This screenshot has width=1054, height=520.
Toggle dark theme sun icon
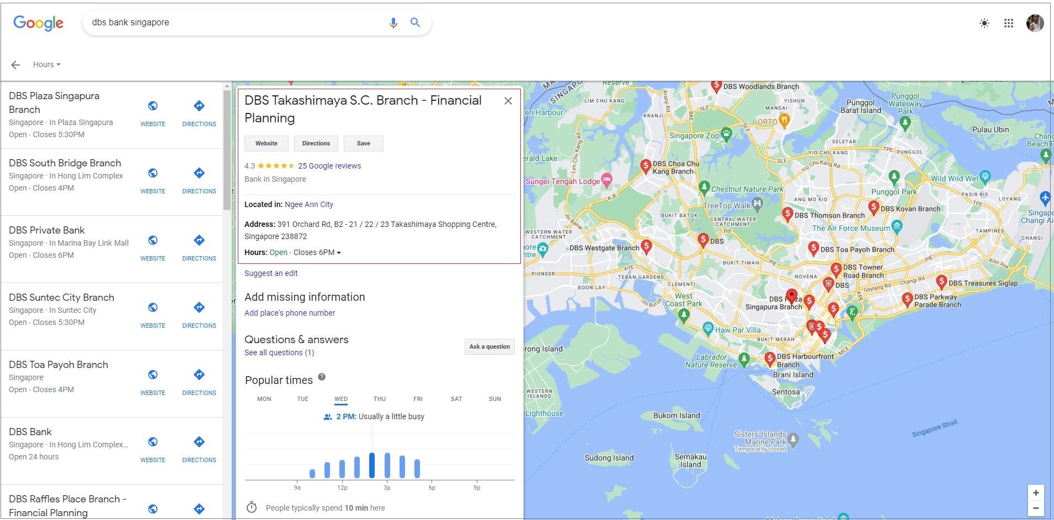pyautogui.click(x=984, y=23)
